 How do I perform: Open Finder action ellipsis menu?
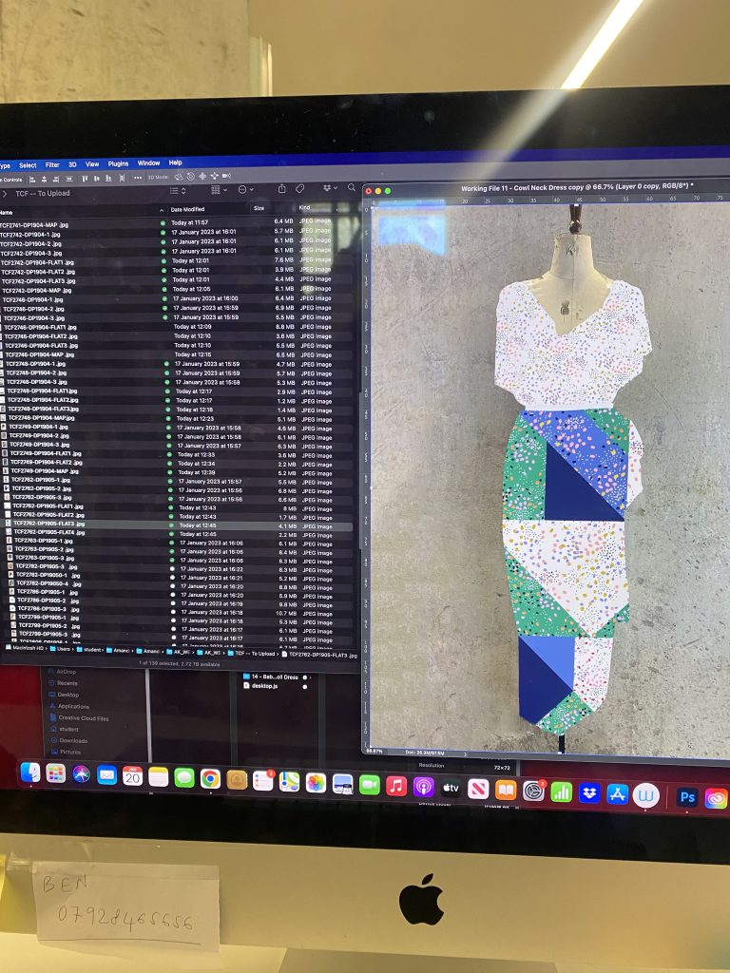tap(246, 189)
